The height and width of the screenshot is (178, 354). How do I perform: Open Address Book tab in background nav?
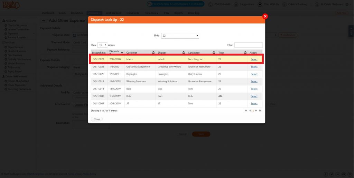pyautogui.click(x=113, y=13)
